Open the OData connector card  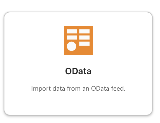point(78,64)
